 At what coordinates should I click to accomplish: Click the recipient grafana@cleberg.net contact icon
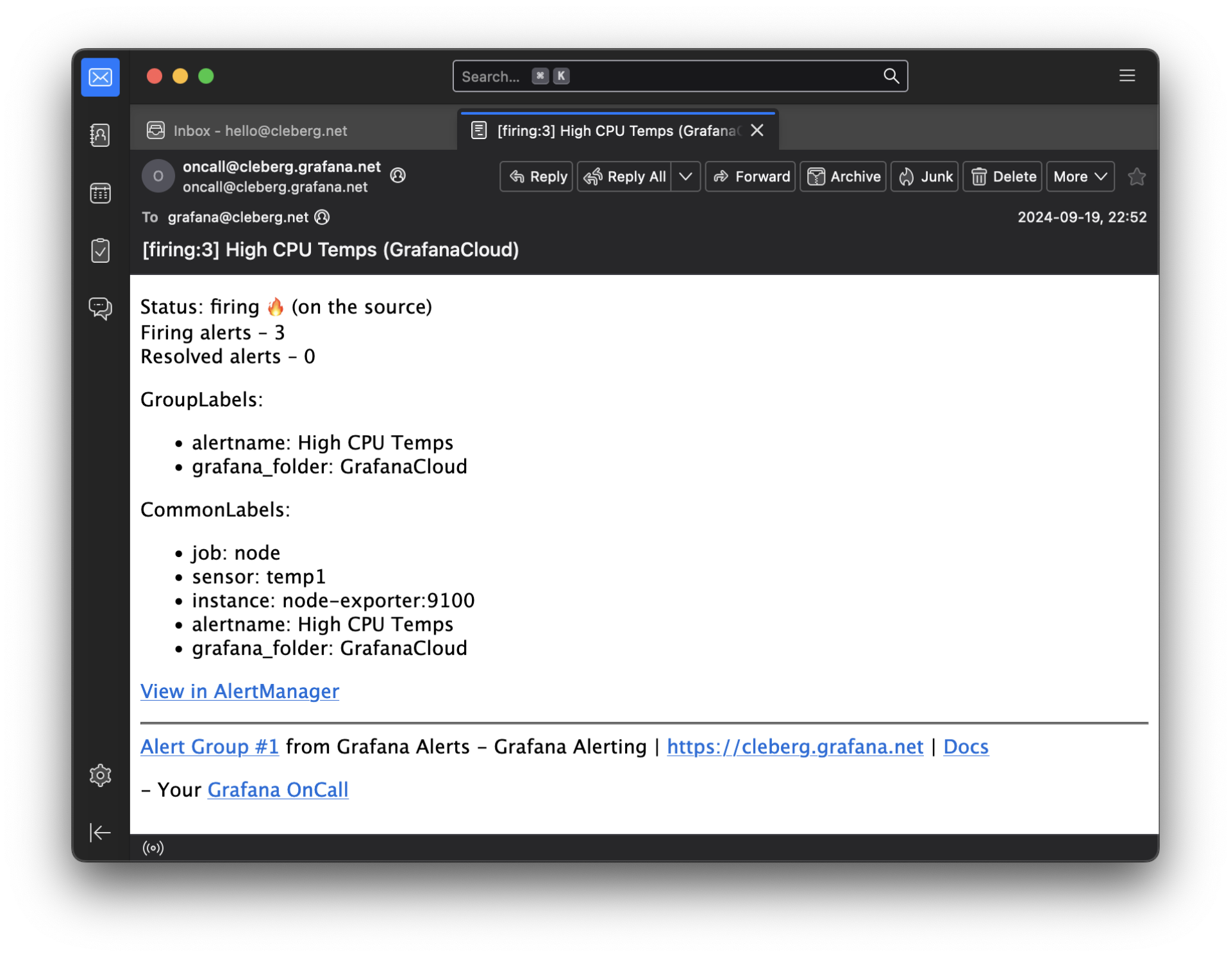(322, 217)
